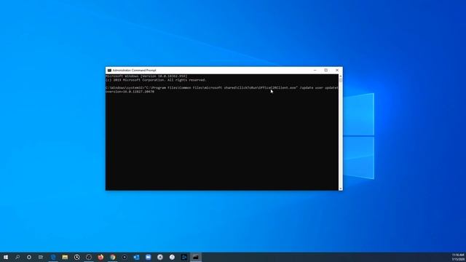This screenshot has width=466, height=262.
Task: Close the Administrator Command Prompt window
Action: [x=337, y=71]
